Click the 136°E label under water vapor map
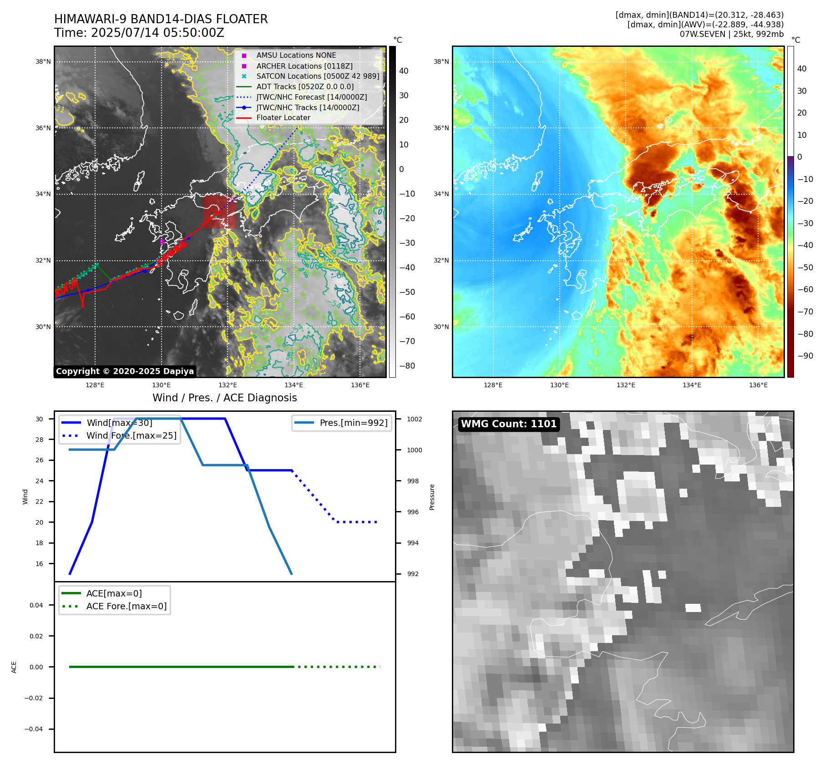 tap(758, 385)
